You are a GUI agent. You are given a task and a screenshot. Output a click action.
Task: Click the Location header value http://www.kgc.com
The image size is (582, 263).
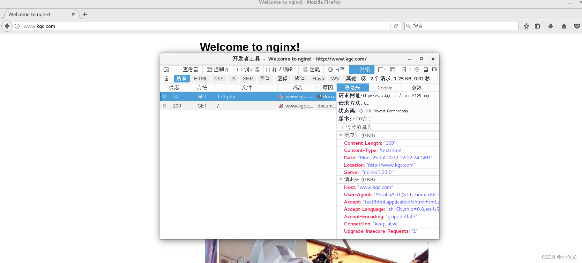point(391,165)
